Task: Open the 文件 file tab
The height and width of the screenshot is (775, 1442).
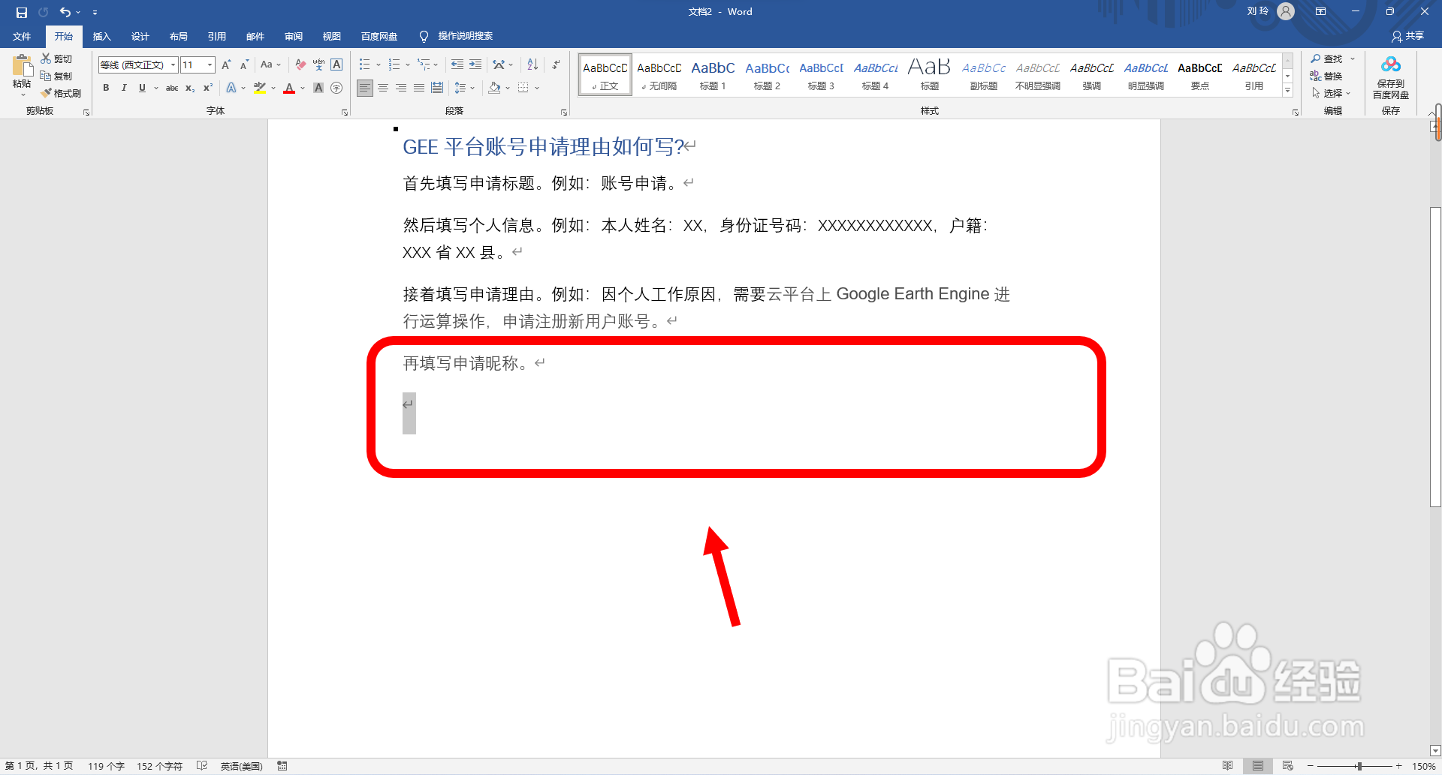Action: click(22, 36)
